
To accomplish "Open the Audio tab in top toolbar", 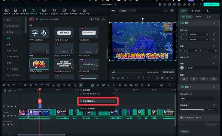I will (x=24, y=12).
